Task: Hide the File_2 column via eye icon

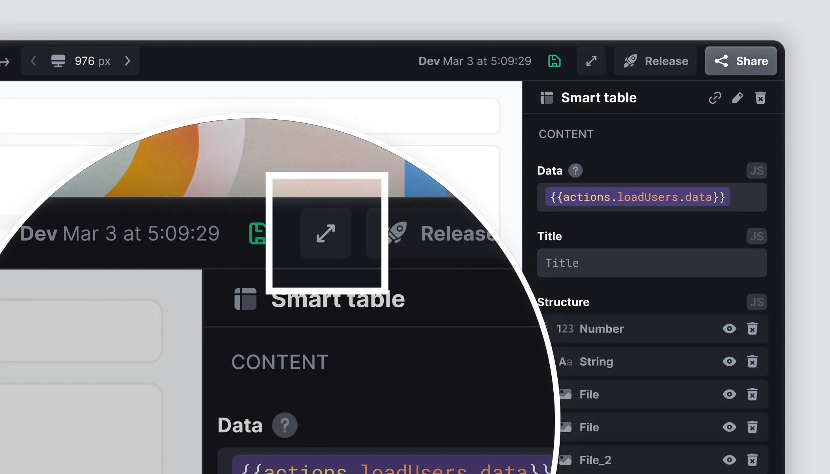Action: point(729,460)
